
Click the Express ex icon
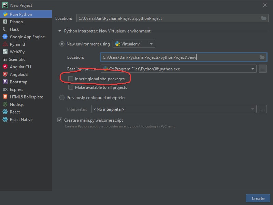(5, 89)
